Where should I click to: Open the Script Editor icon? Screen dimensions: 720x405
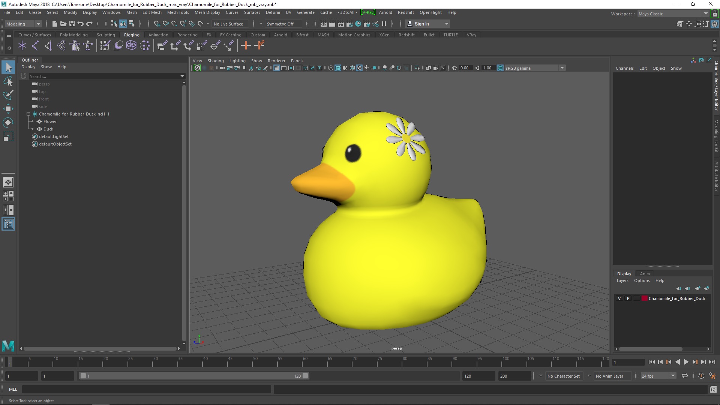coord(713,389)
